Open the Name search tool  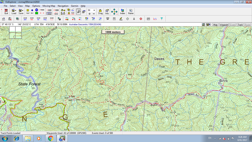point(130,12)
